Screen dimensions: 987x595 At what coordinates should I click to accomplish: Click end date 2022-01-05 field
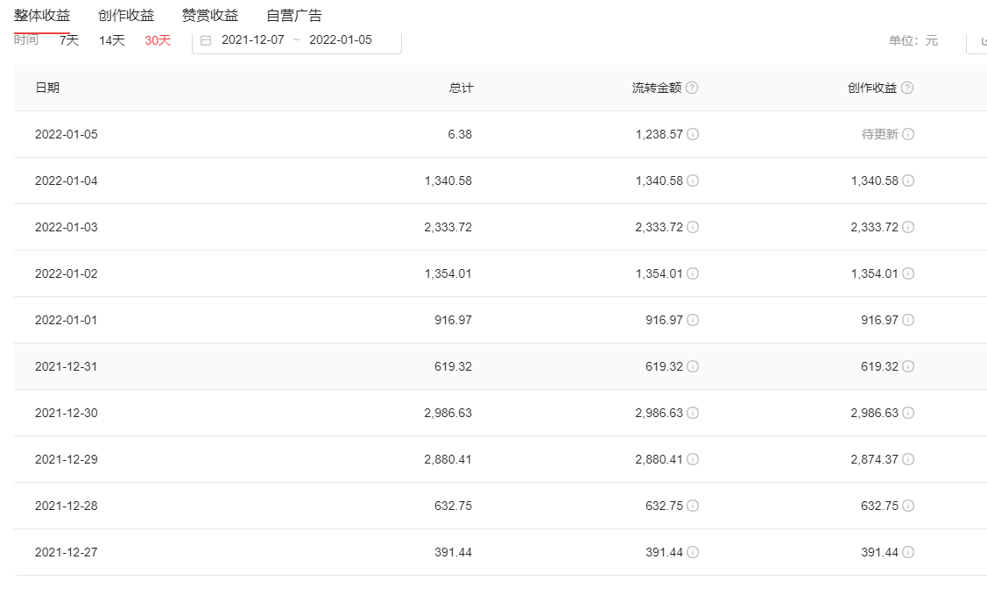[x=341, y=40]
